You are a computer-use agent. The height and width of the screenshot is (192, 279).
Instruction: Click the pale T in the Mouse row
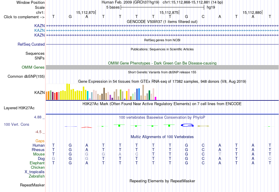pos(220,154)
